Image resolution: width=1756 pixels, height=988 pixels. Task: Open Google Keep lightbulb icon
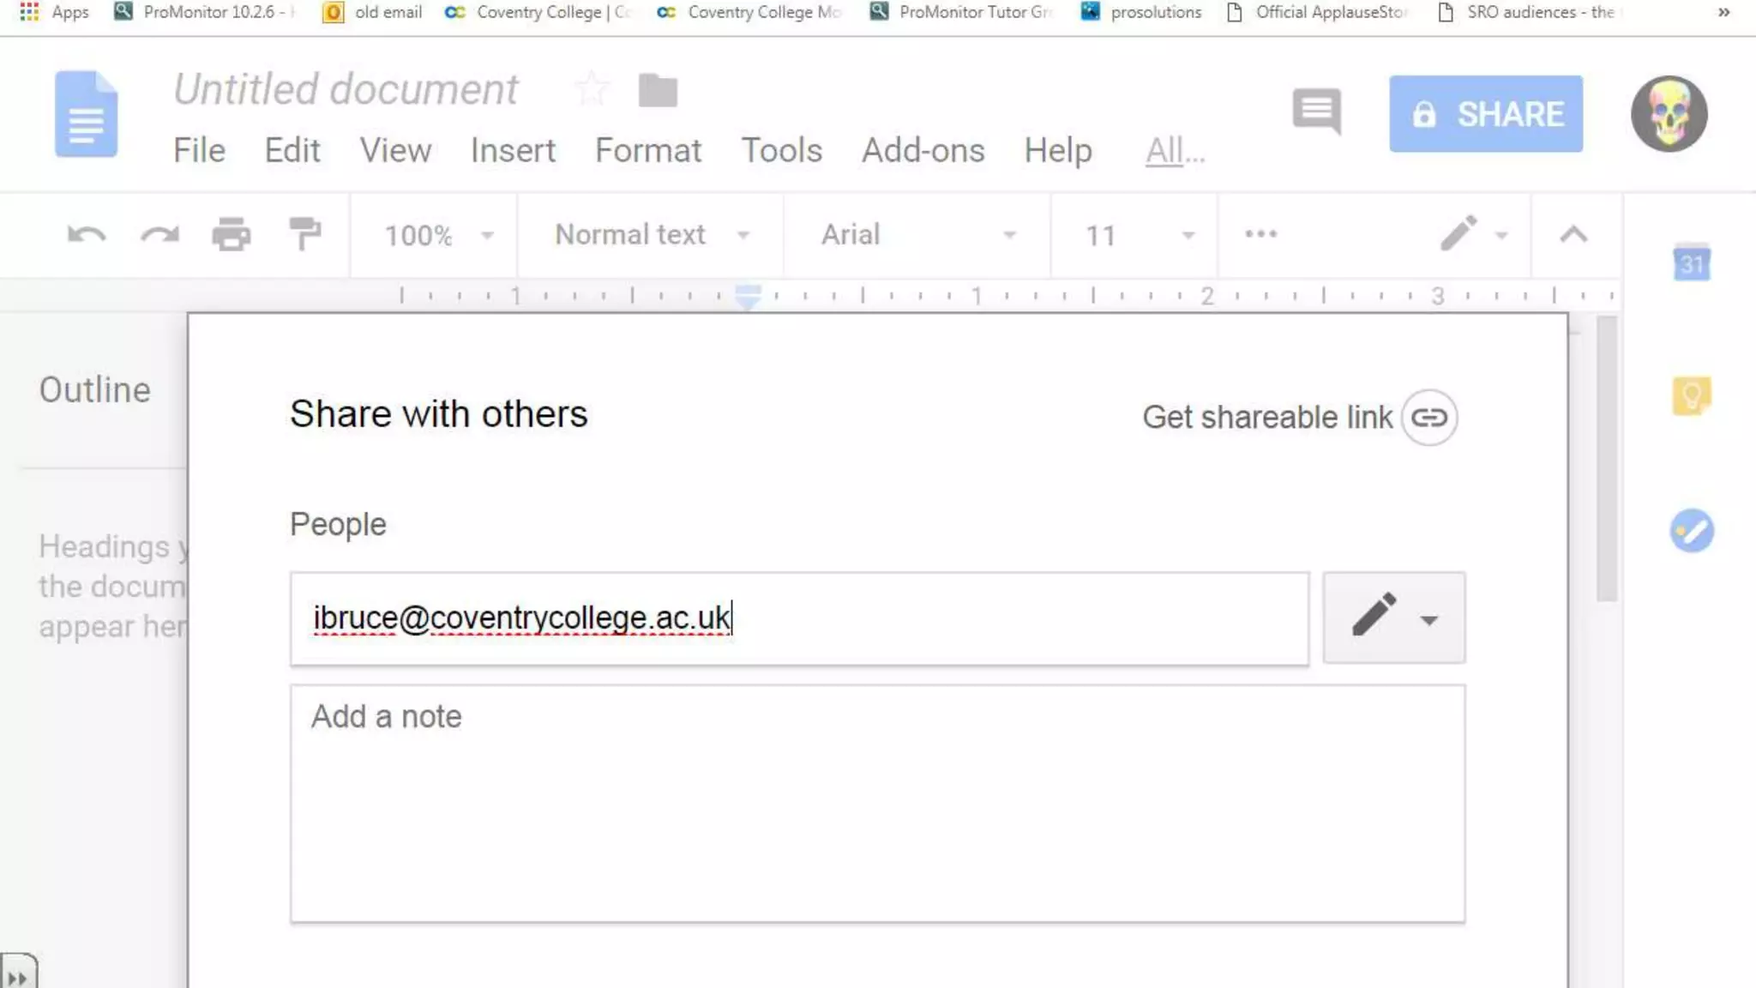tap(1691, 396)
